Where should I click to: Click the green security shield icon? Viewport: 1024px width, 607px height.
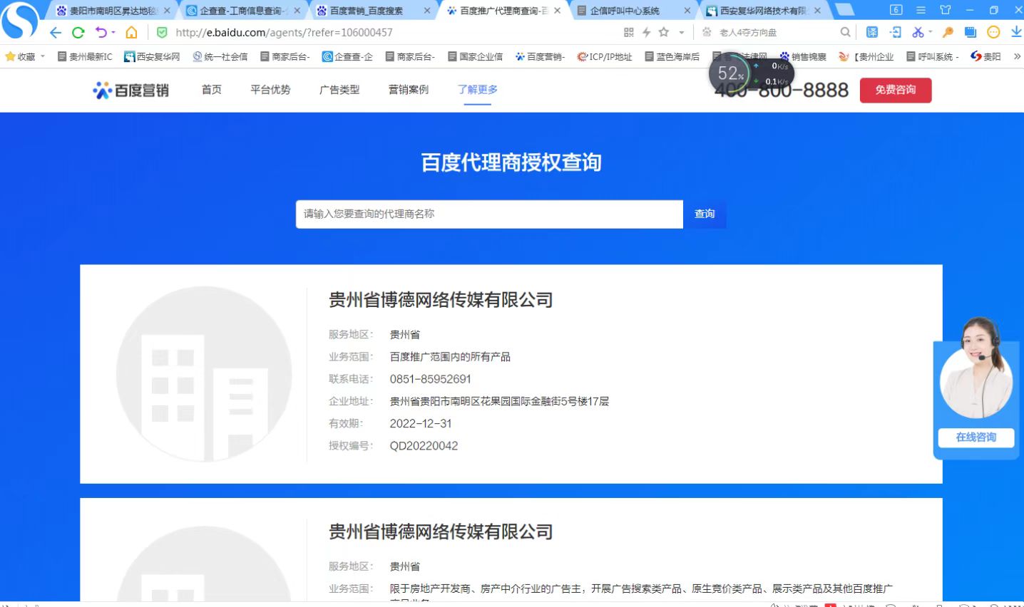point(162,32)
